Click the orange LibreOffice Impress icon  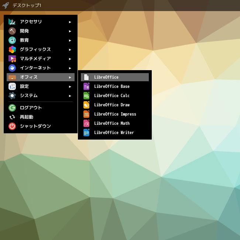[86, 114]
